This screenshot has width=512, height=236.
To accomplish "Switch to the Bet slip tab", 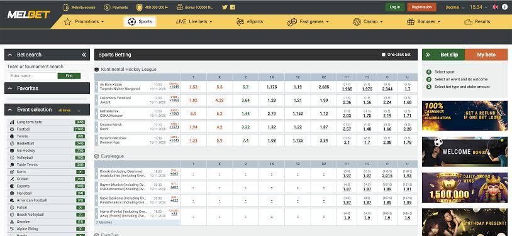I will [x=449, y=55].
